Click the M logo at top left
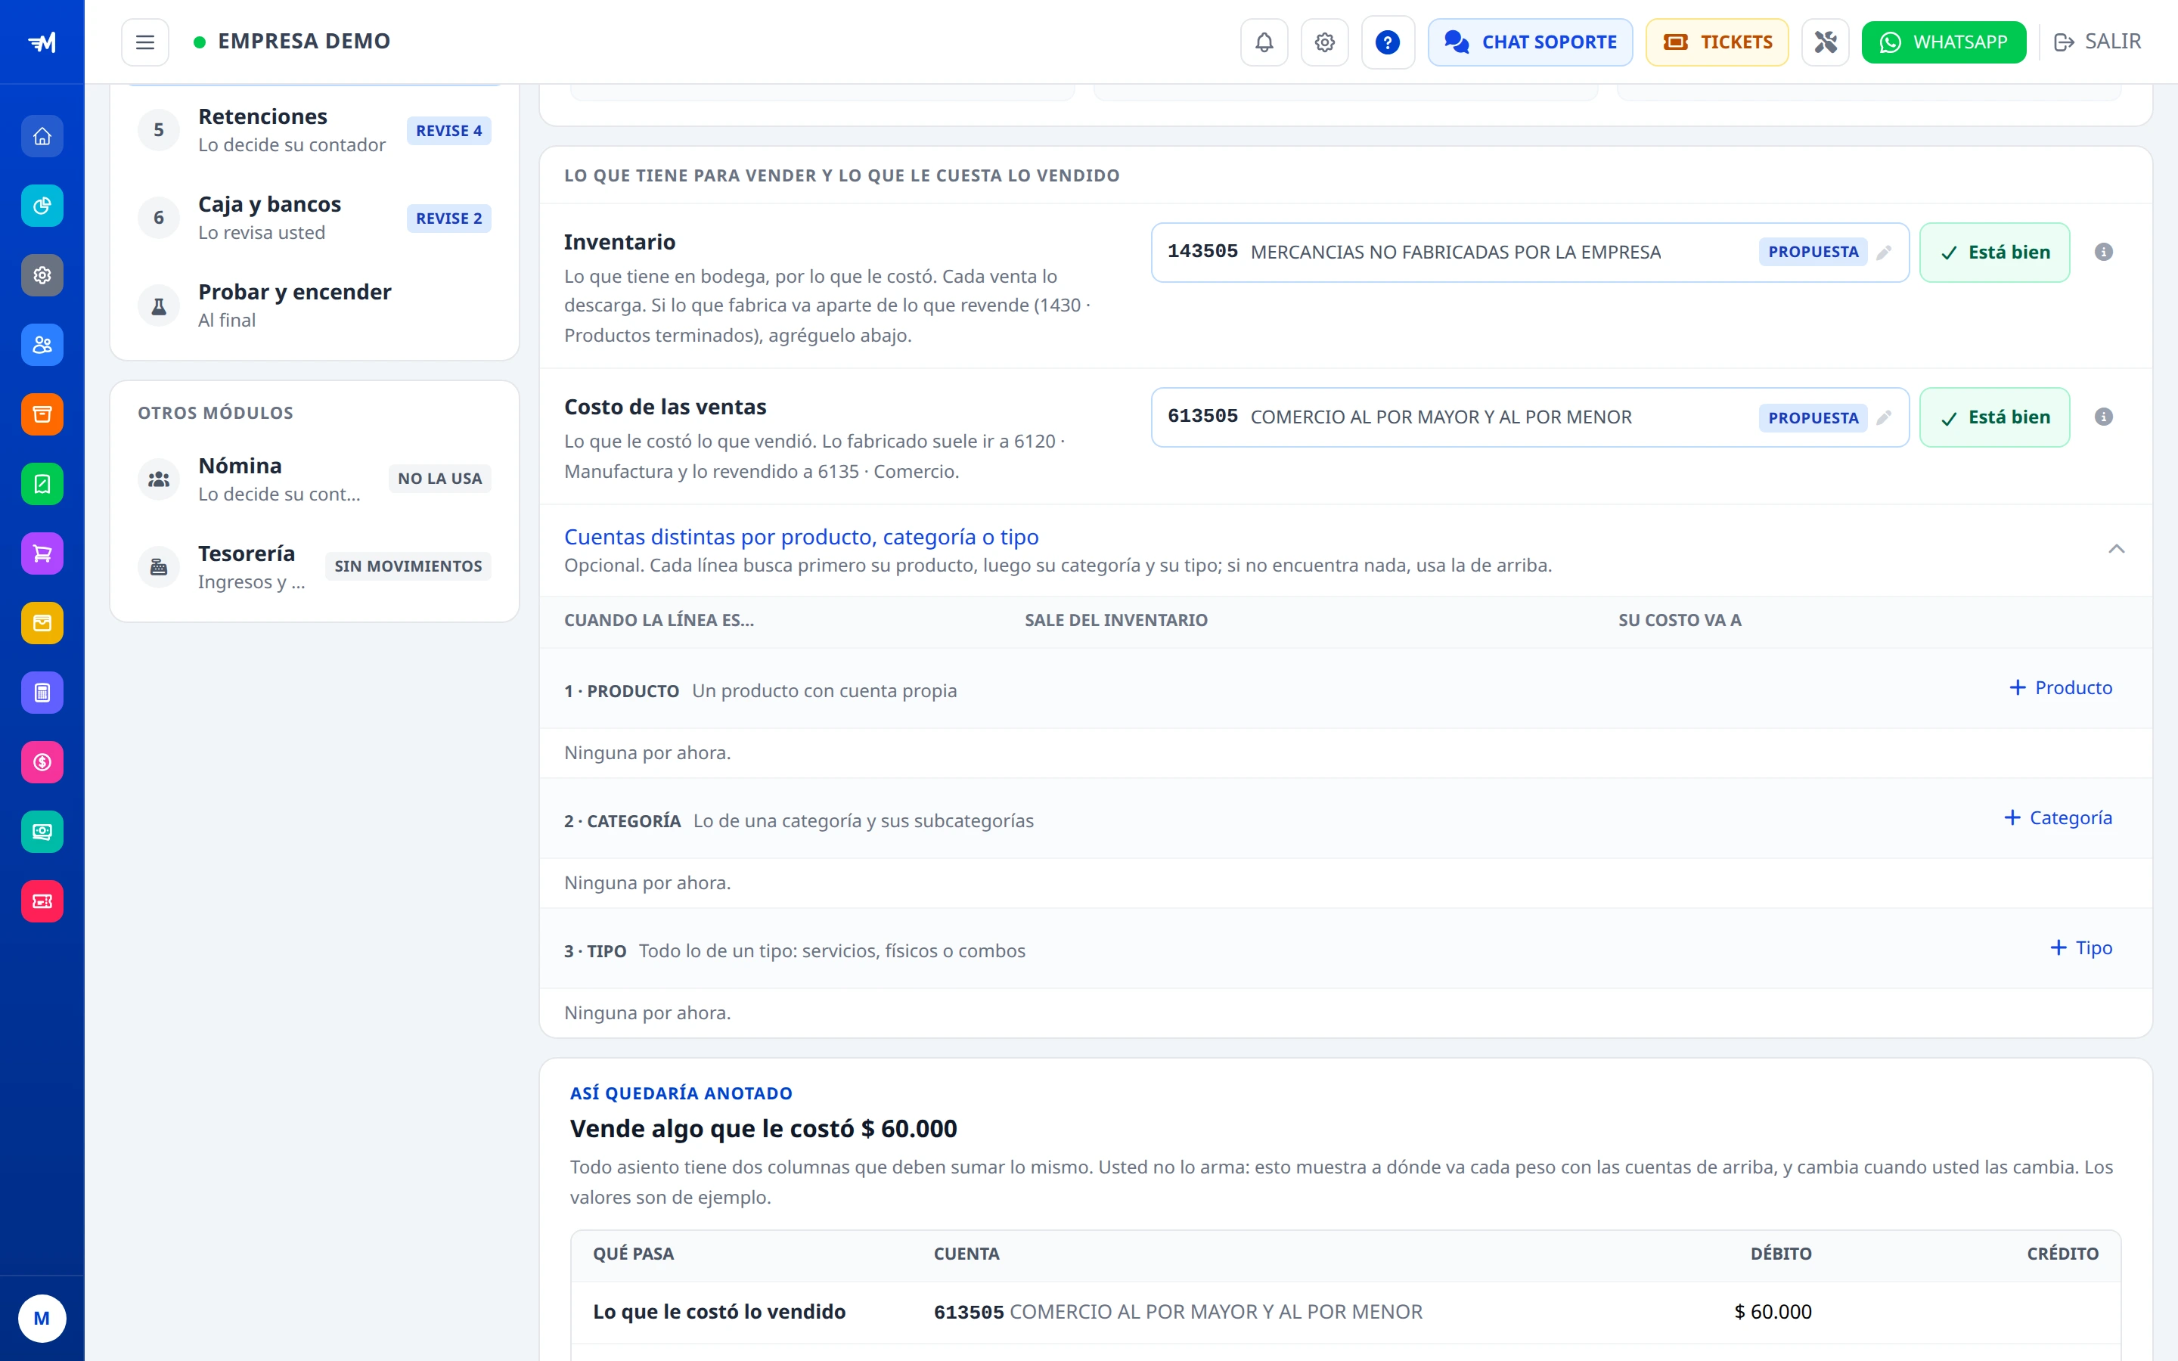Screen dimensions: 2178x1361 pyautogui.click(x=42, y=42)
